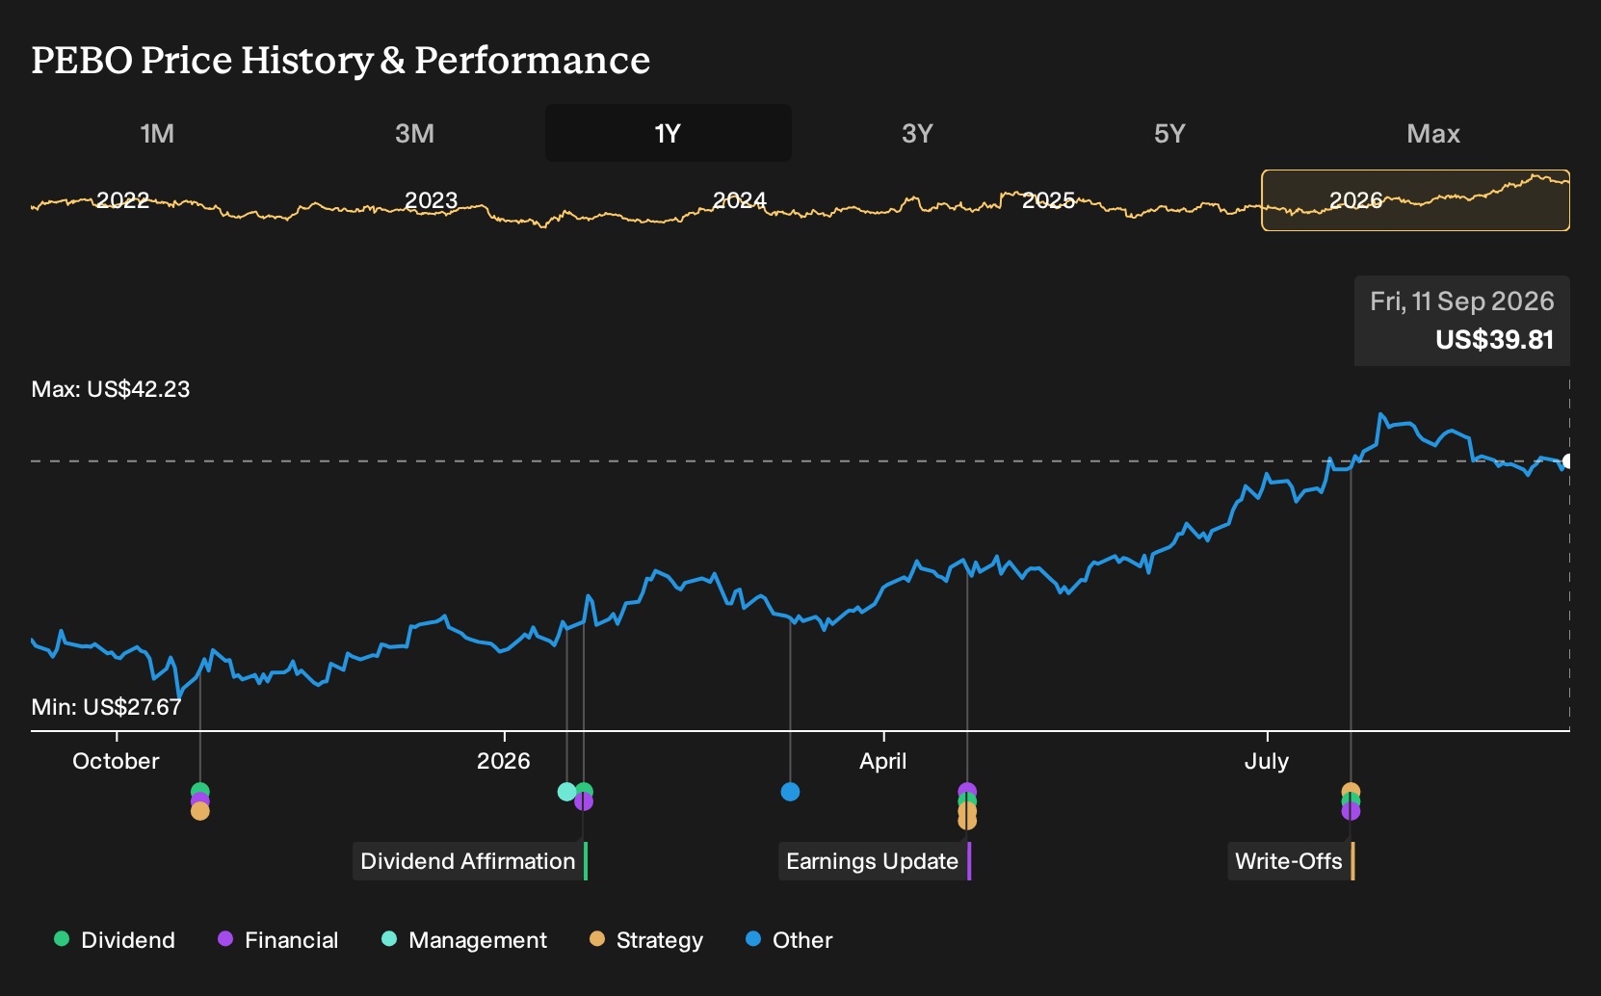The image size is (1601, 996).
Task: Select the teal Management event marker in January
Action: pos(566,792)
